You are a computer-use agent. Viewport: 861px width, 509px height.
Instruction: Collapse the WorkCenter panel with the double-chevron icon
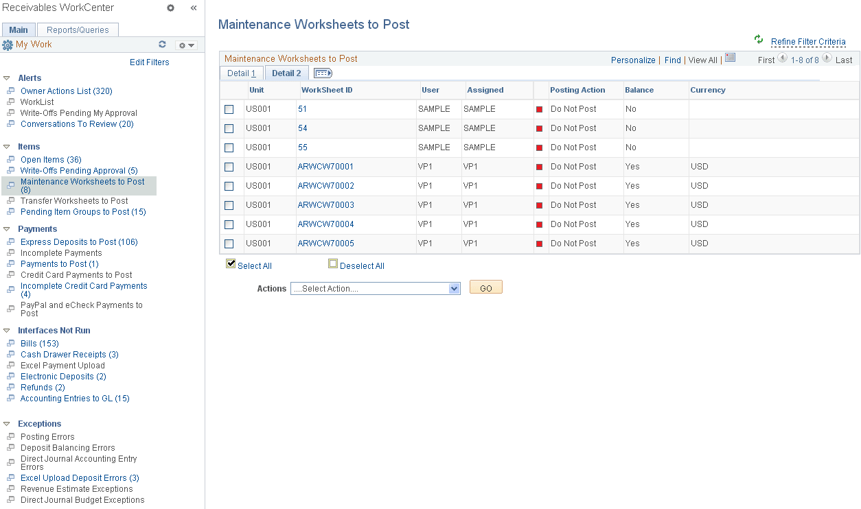pos(193,8)
